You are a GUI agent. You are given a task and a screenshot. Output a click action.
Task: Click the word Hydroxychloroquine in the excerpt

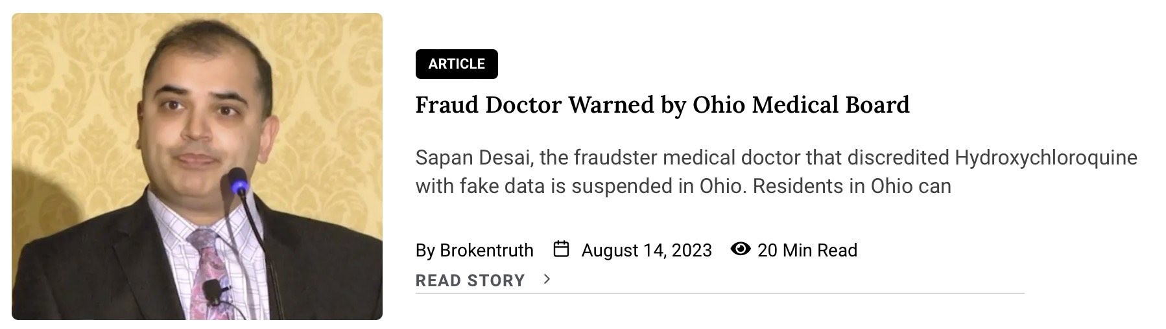1046,158
